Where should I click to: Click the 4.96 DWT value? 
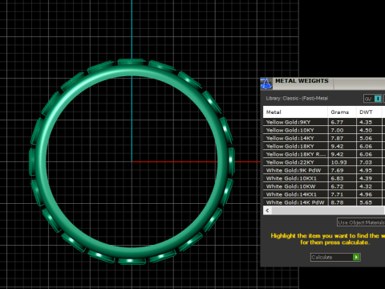(x=366, y=194)
